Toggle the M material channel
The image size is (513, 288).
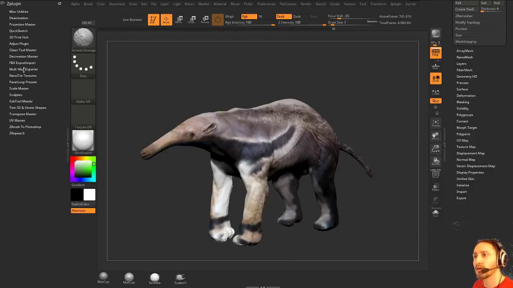[260, 16]
